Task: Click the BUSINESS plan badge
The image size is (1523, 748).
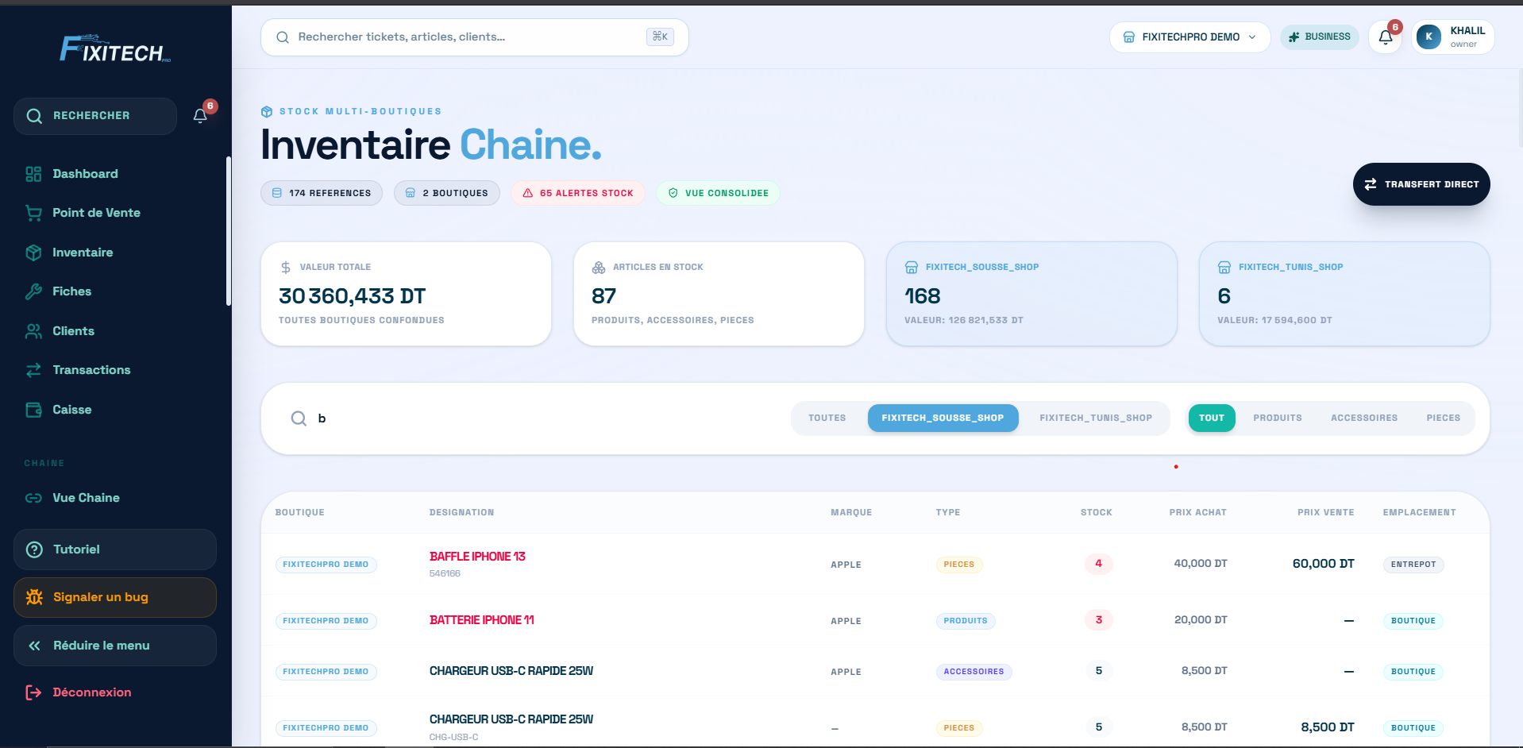Action: pyautogui.click(x=1320, y=37)
